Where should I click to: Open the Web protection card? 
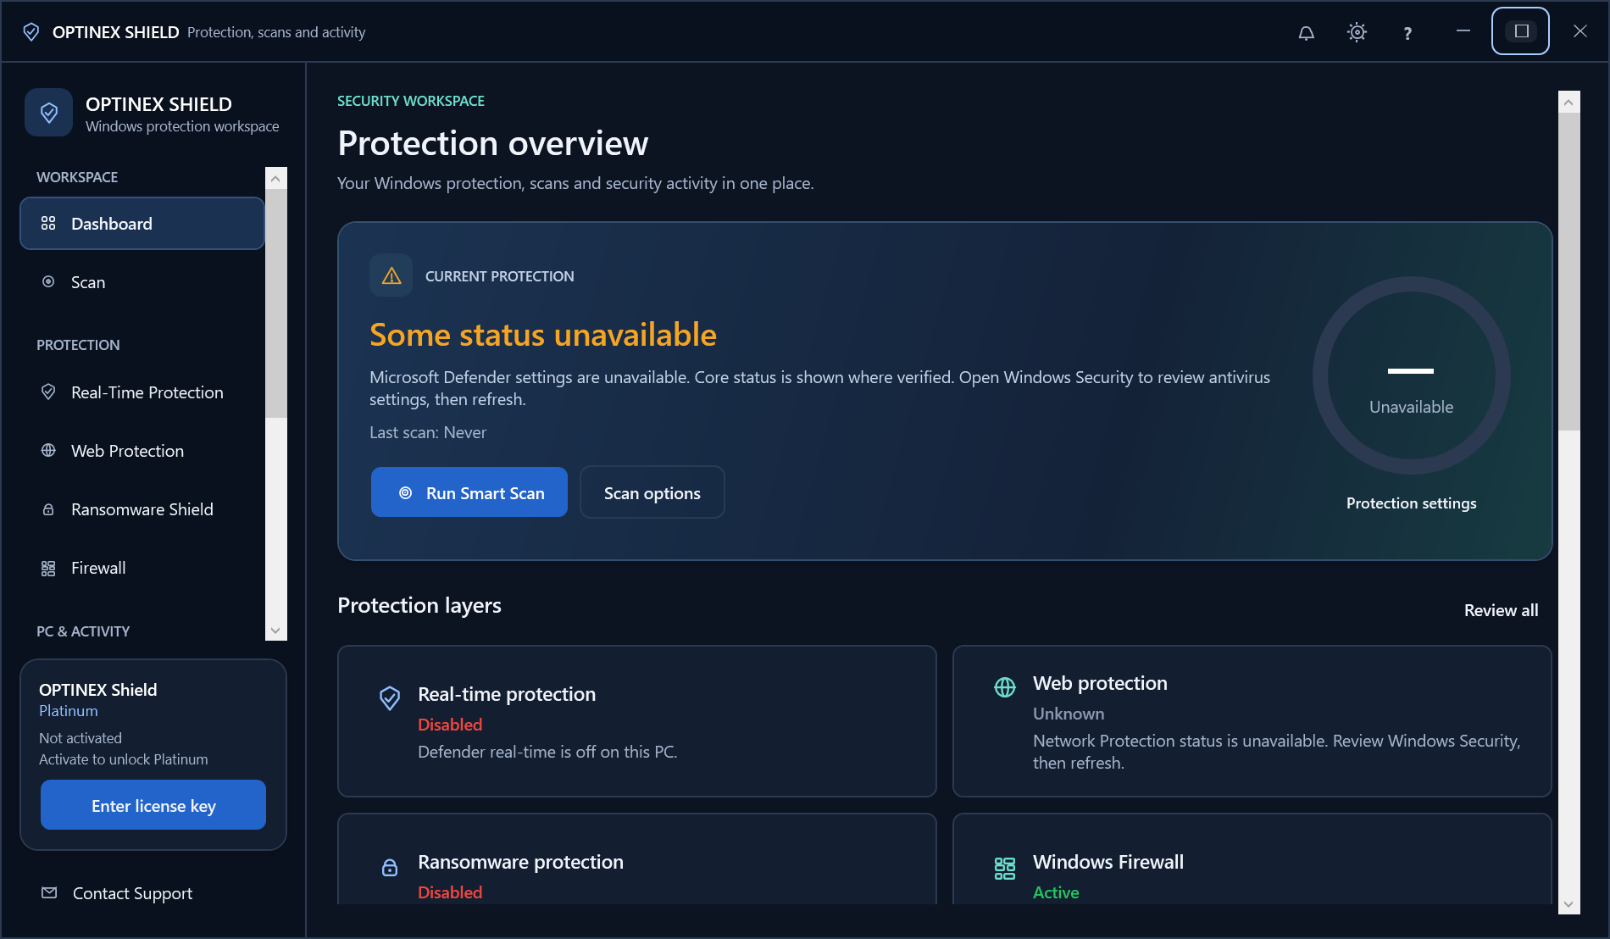pyautogui.click(x=1252, y=721)
